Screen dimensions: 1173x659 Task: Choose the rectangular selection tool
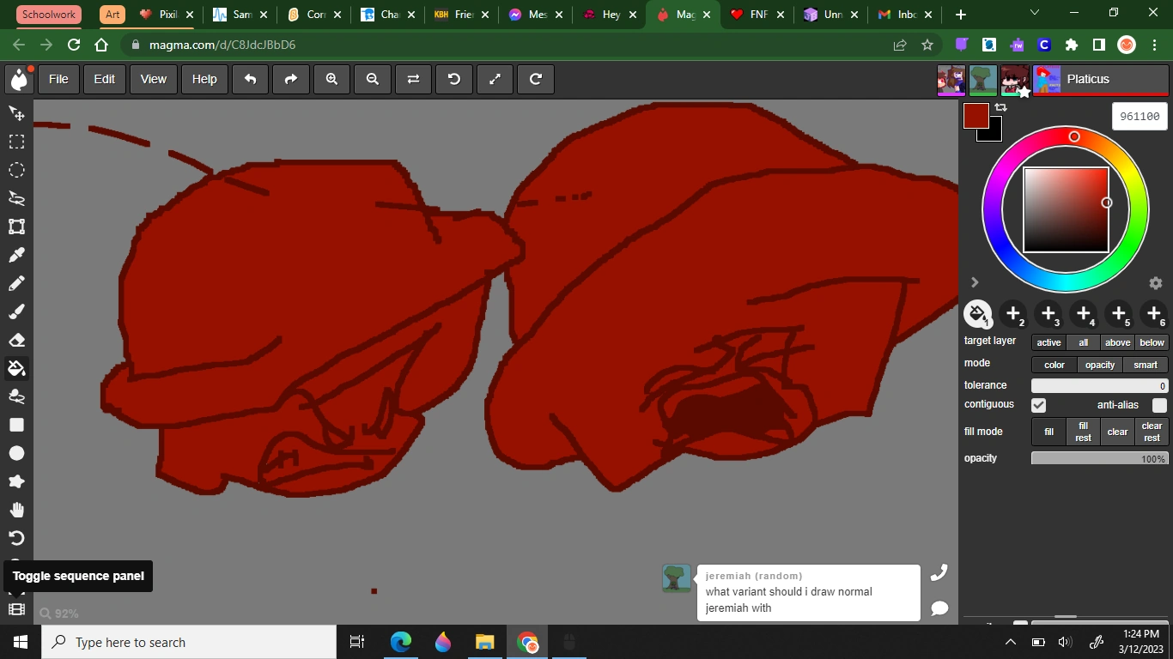16,142
